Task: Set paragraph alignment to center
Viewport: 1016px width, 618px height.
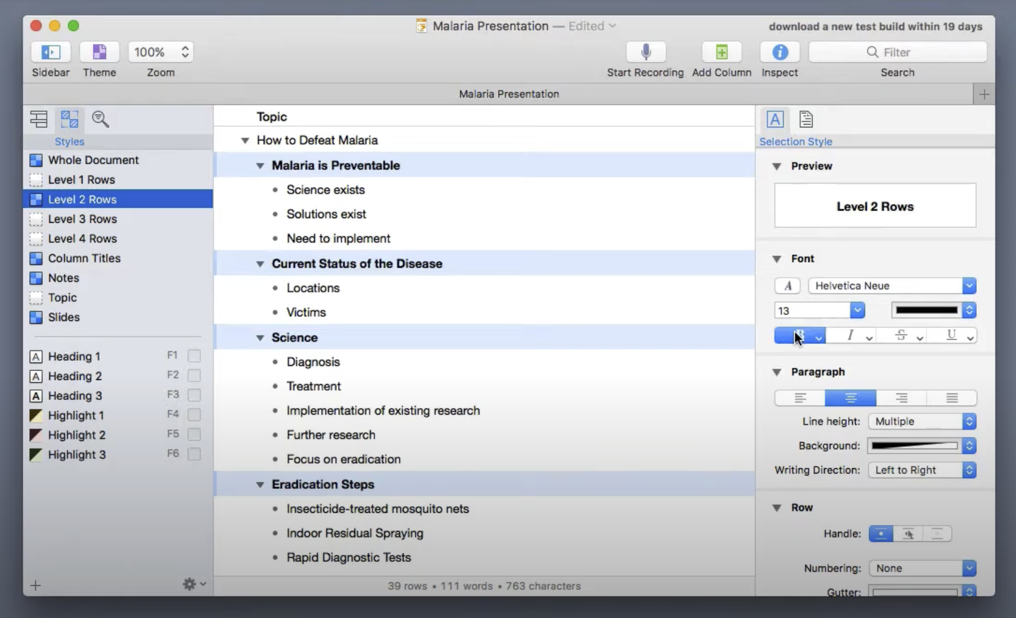Action: pyautogui.click(x=850, y=398)
